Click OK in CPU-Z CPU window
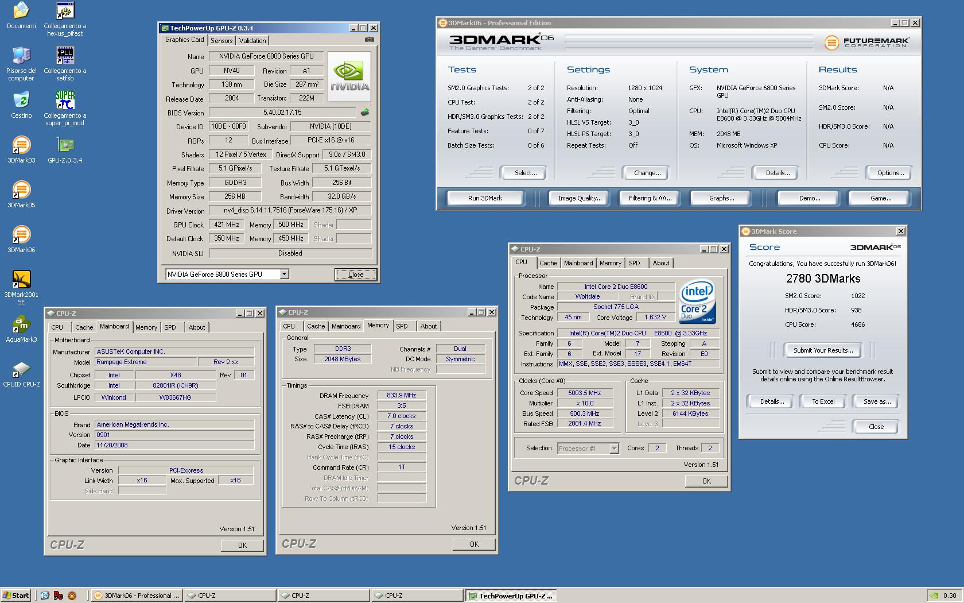This screenshot has height=603, width=964. click(x=706, y=481)
